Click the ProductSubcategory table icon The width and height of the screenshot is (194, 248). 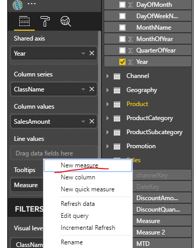coord(117,133)
